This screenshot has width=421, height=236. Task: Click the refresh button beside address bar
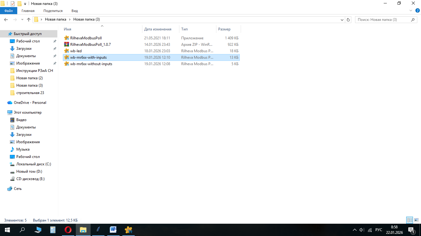(x=348, y=20)
